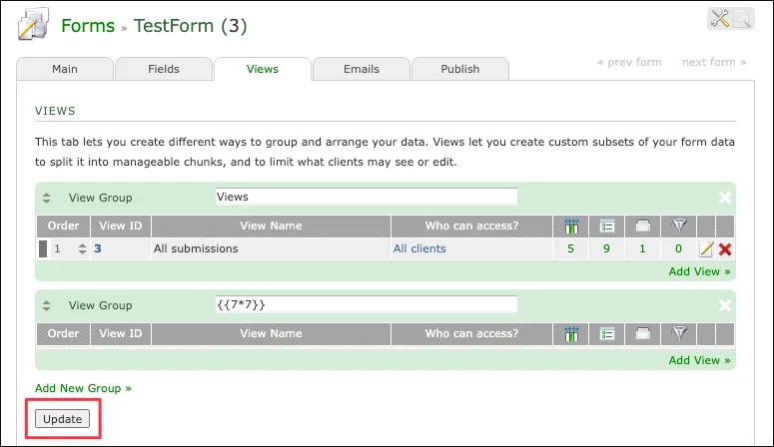The width and height of the screenshot is (774, 447).
Task: Click the columns icon in first group header
Action: tap(571, 225)
